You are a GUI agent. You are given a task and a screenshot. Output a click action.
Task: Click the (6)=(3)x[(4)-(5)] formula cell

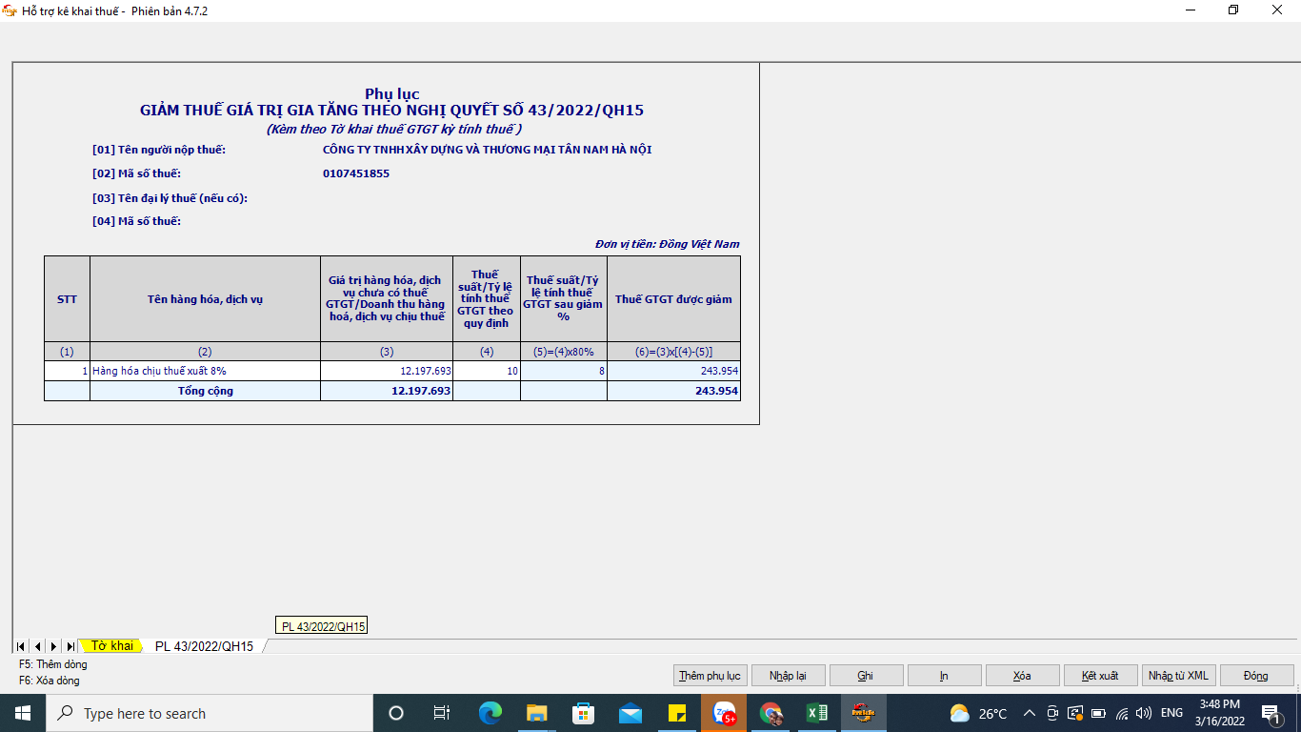coord(673,352)
